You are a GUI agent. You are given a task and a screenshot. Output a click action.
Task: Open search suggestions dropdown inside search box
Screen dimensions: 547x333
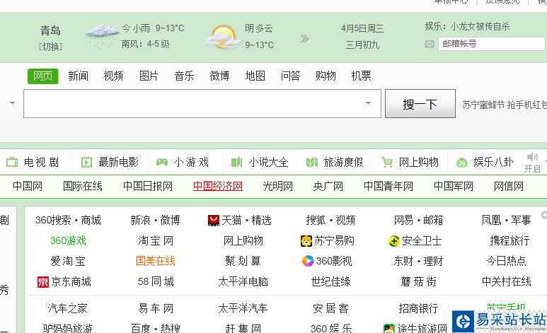pyautogui.click(x=369, y=103)
